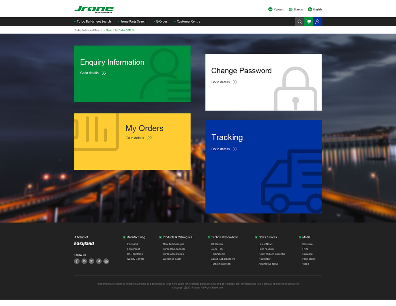396x306 pixels.
Task: Open the user account icon
Action: tap(317, 21)
